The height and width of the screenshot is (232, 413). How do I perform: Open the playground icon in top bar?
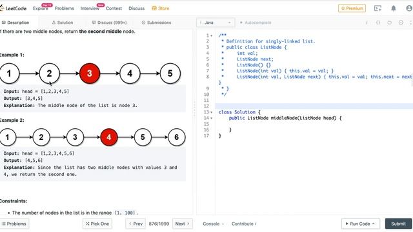(x=378, y=8)
